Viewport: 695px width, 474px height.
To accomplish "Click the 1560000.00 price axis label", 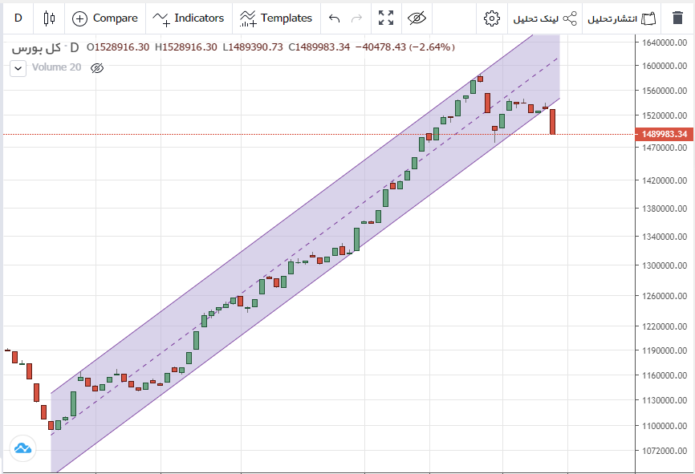I will coord(665,91).
